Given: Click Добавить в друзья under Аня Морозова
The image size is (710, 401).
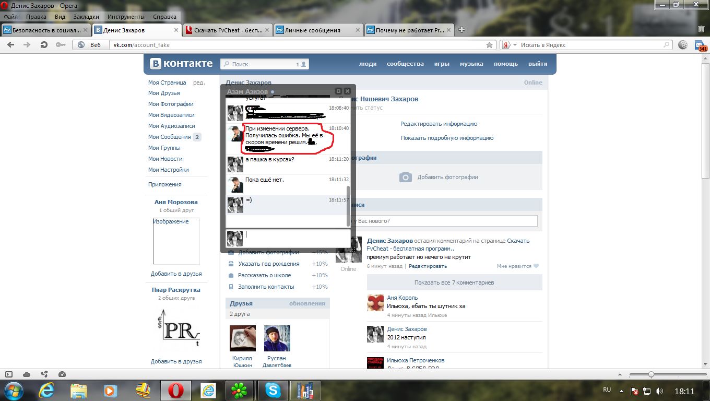Looking at the screenshot, I should 176,274.
